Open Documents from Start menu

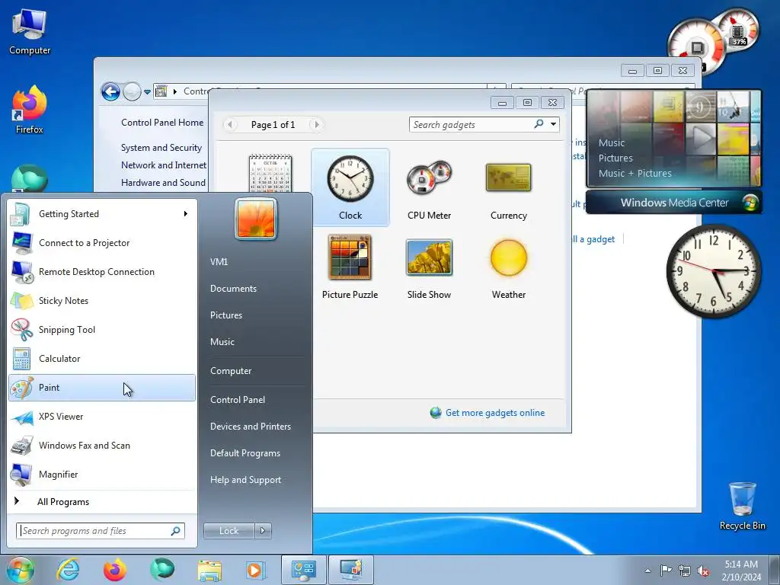click(233, 289)
